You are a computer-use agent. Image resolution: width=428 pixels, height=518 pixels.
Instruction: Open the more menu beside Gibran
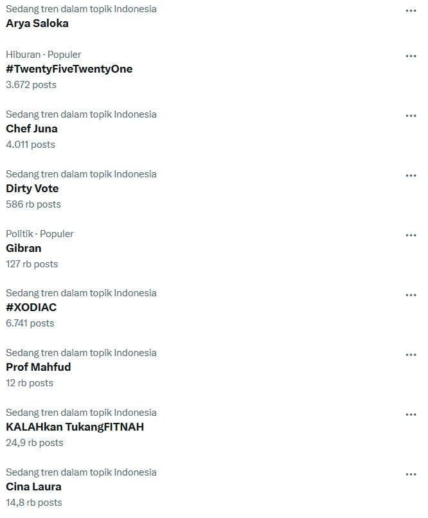[x=411, y=236]
